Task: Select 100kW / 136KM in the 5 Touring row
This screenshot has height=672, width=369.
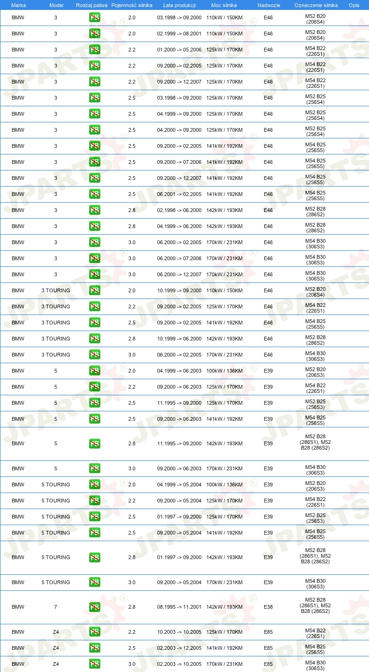Action: (x=224, y=485)
